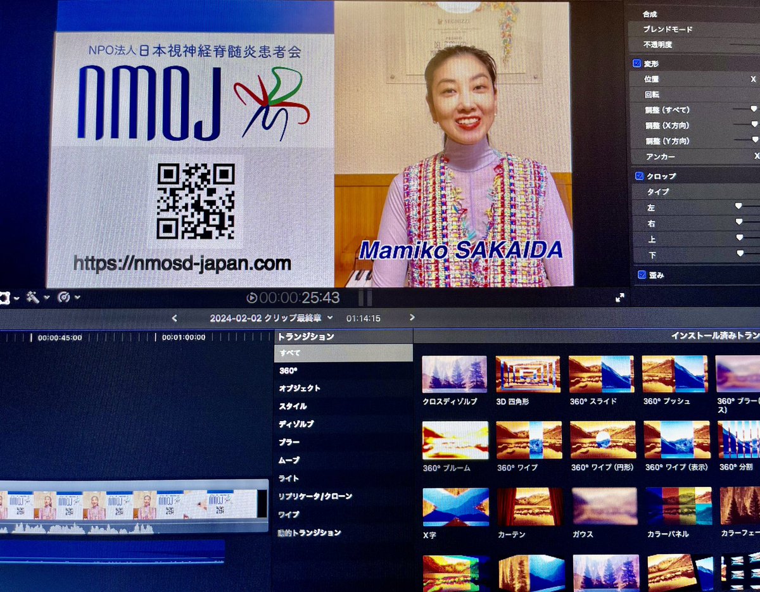Click the 不透明度 row in inspector
The image size is (760, 592).
tap(695, 45)
